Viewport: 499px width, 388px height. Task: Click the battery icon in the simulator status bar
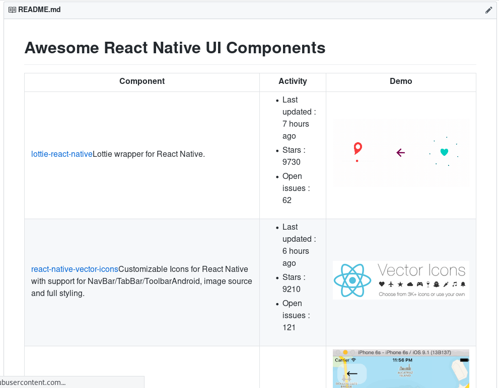click(x=464, y=360)
